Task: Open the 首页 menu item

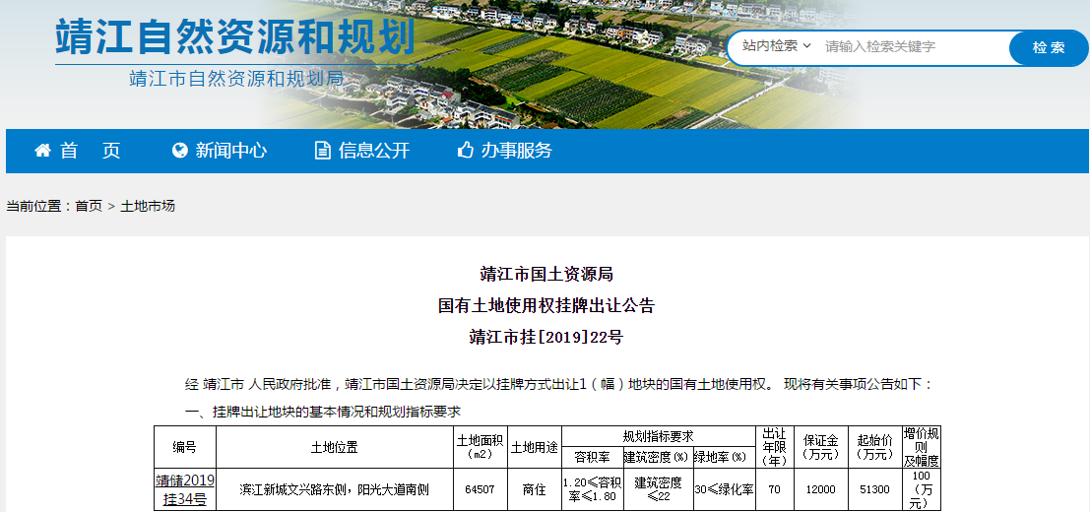Action: tap(91, 150)
